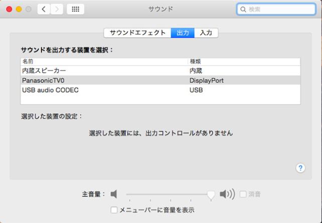
Task: Select the 出力 tab
Action: click(183, 33)
